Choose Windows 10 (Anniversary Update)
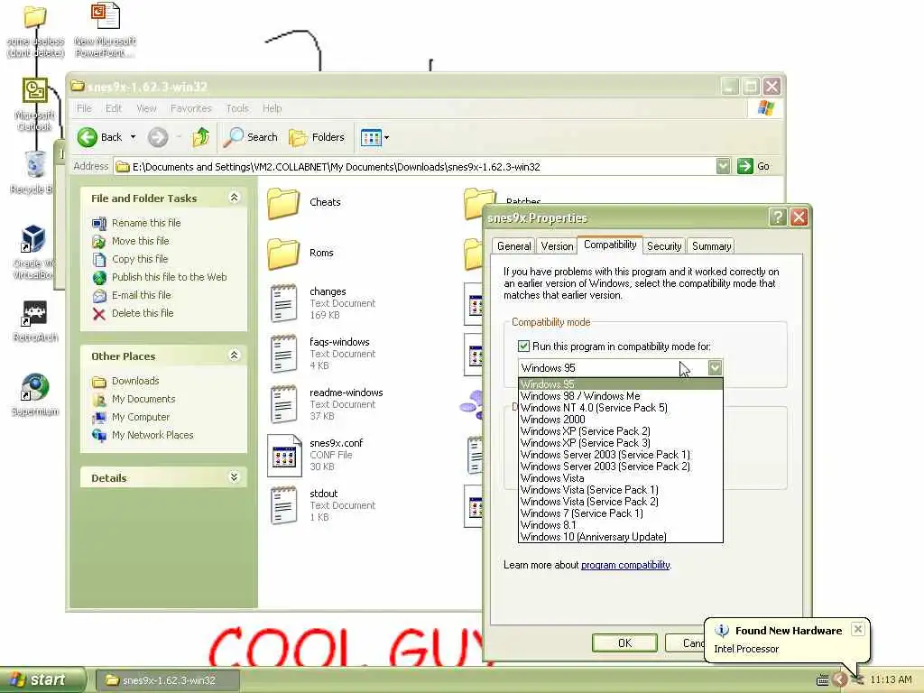Image resolution: width=924 pixels, height=693 pixels. coord(621,537)
